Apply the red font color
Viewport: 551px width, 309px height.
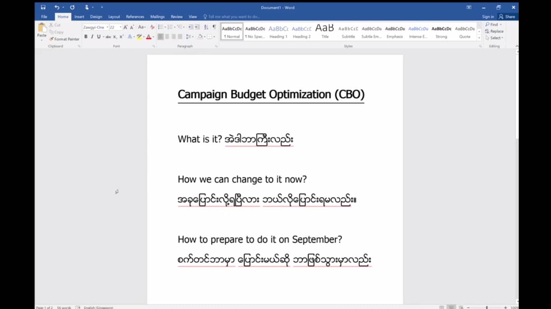coord(148,37)
